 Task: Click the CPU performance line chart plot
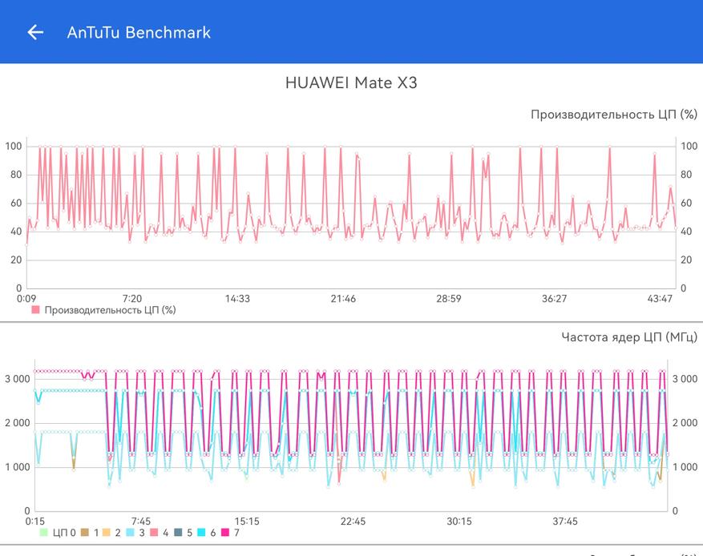point(351,213)
